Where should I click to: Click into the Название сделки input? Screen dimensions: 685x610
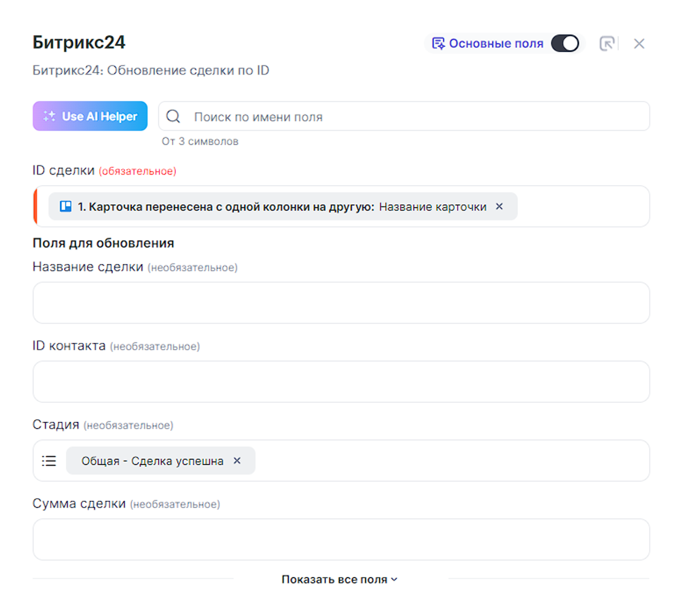coord(341,303)
